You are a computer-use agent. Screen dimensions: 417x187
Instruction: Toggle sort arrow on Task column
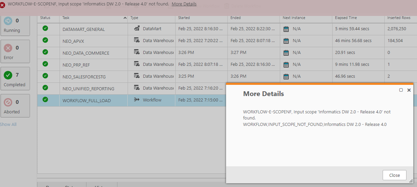pyautogui.click(x=125, y=18)
